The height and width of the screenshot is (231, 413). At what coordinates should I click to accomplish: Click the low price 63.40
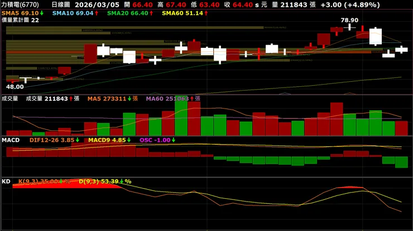pyautogui.click(x=209, y=4)
